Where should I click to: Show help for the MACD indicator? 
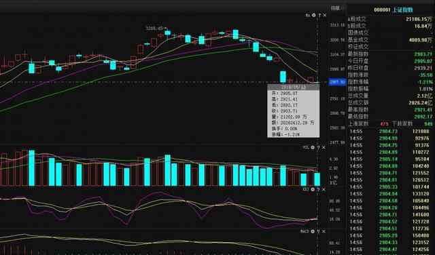coord(319,231)
